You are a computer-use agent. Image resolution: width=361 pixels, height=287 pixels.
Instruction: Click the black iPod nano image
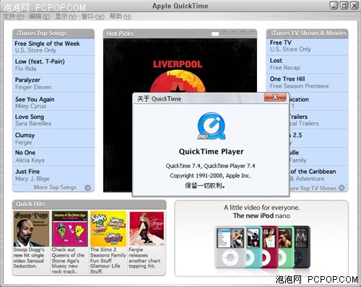click(302, 247)
